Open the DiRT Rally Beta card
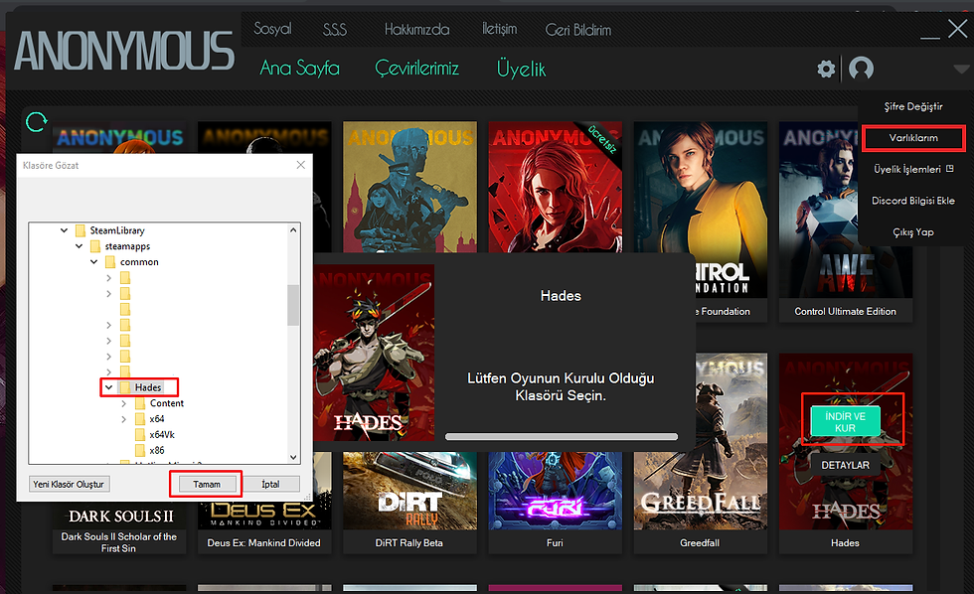This screenshot has width=974, height=594. [x=409, y=502]
